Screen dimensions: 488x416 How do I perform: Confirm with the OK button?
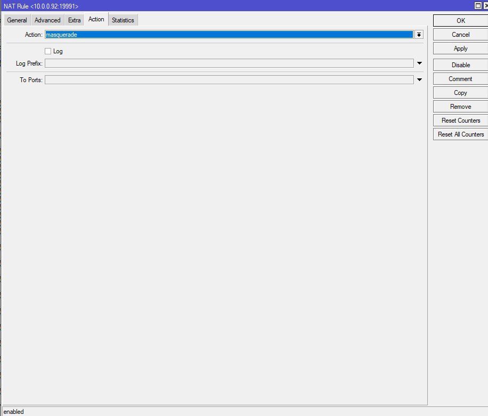click(x=461, y=21)
